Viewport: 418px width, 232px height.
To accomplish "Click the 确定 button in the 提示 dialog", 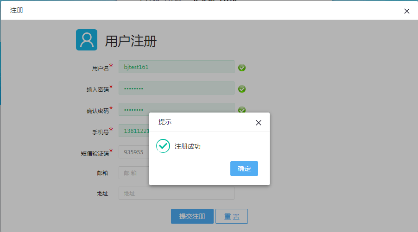I will [x=244, y=169].
